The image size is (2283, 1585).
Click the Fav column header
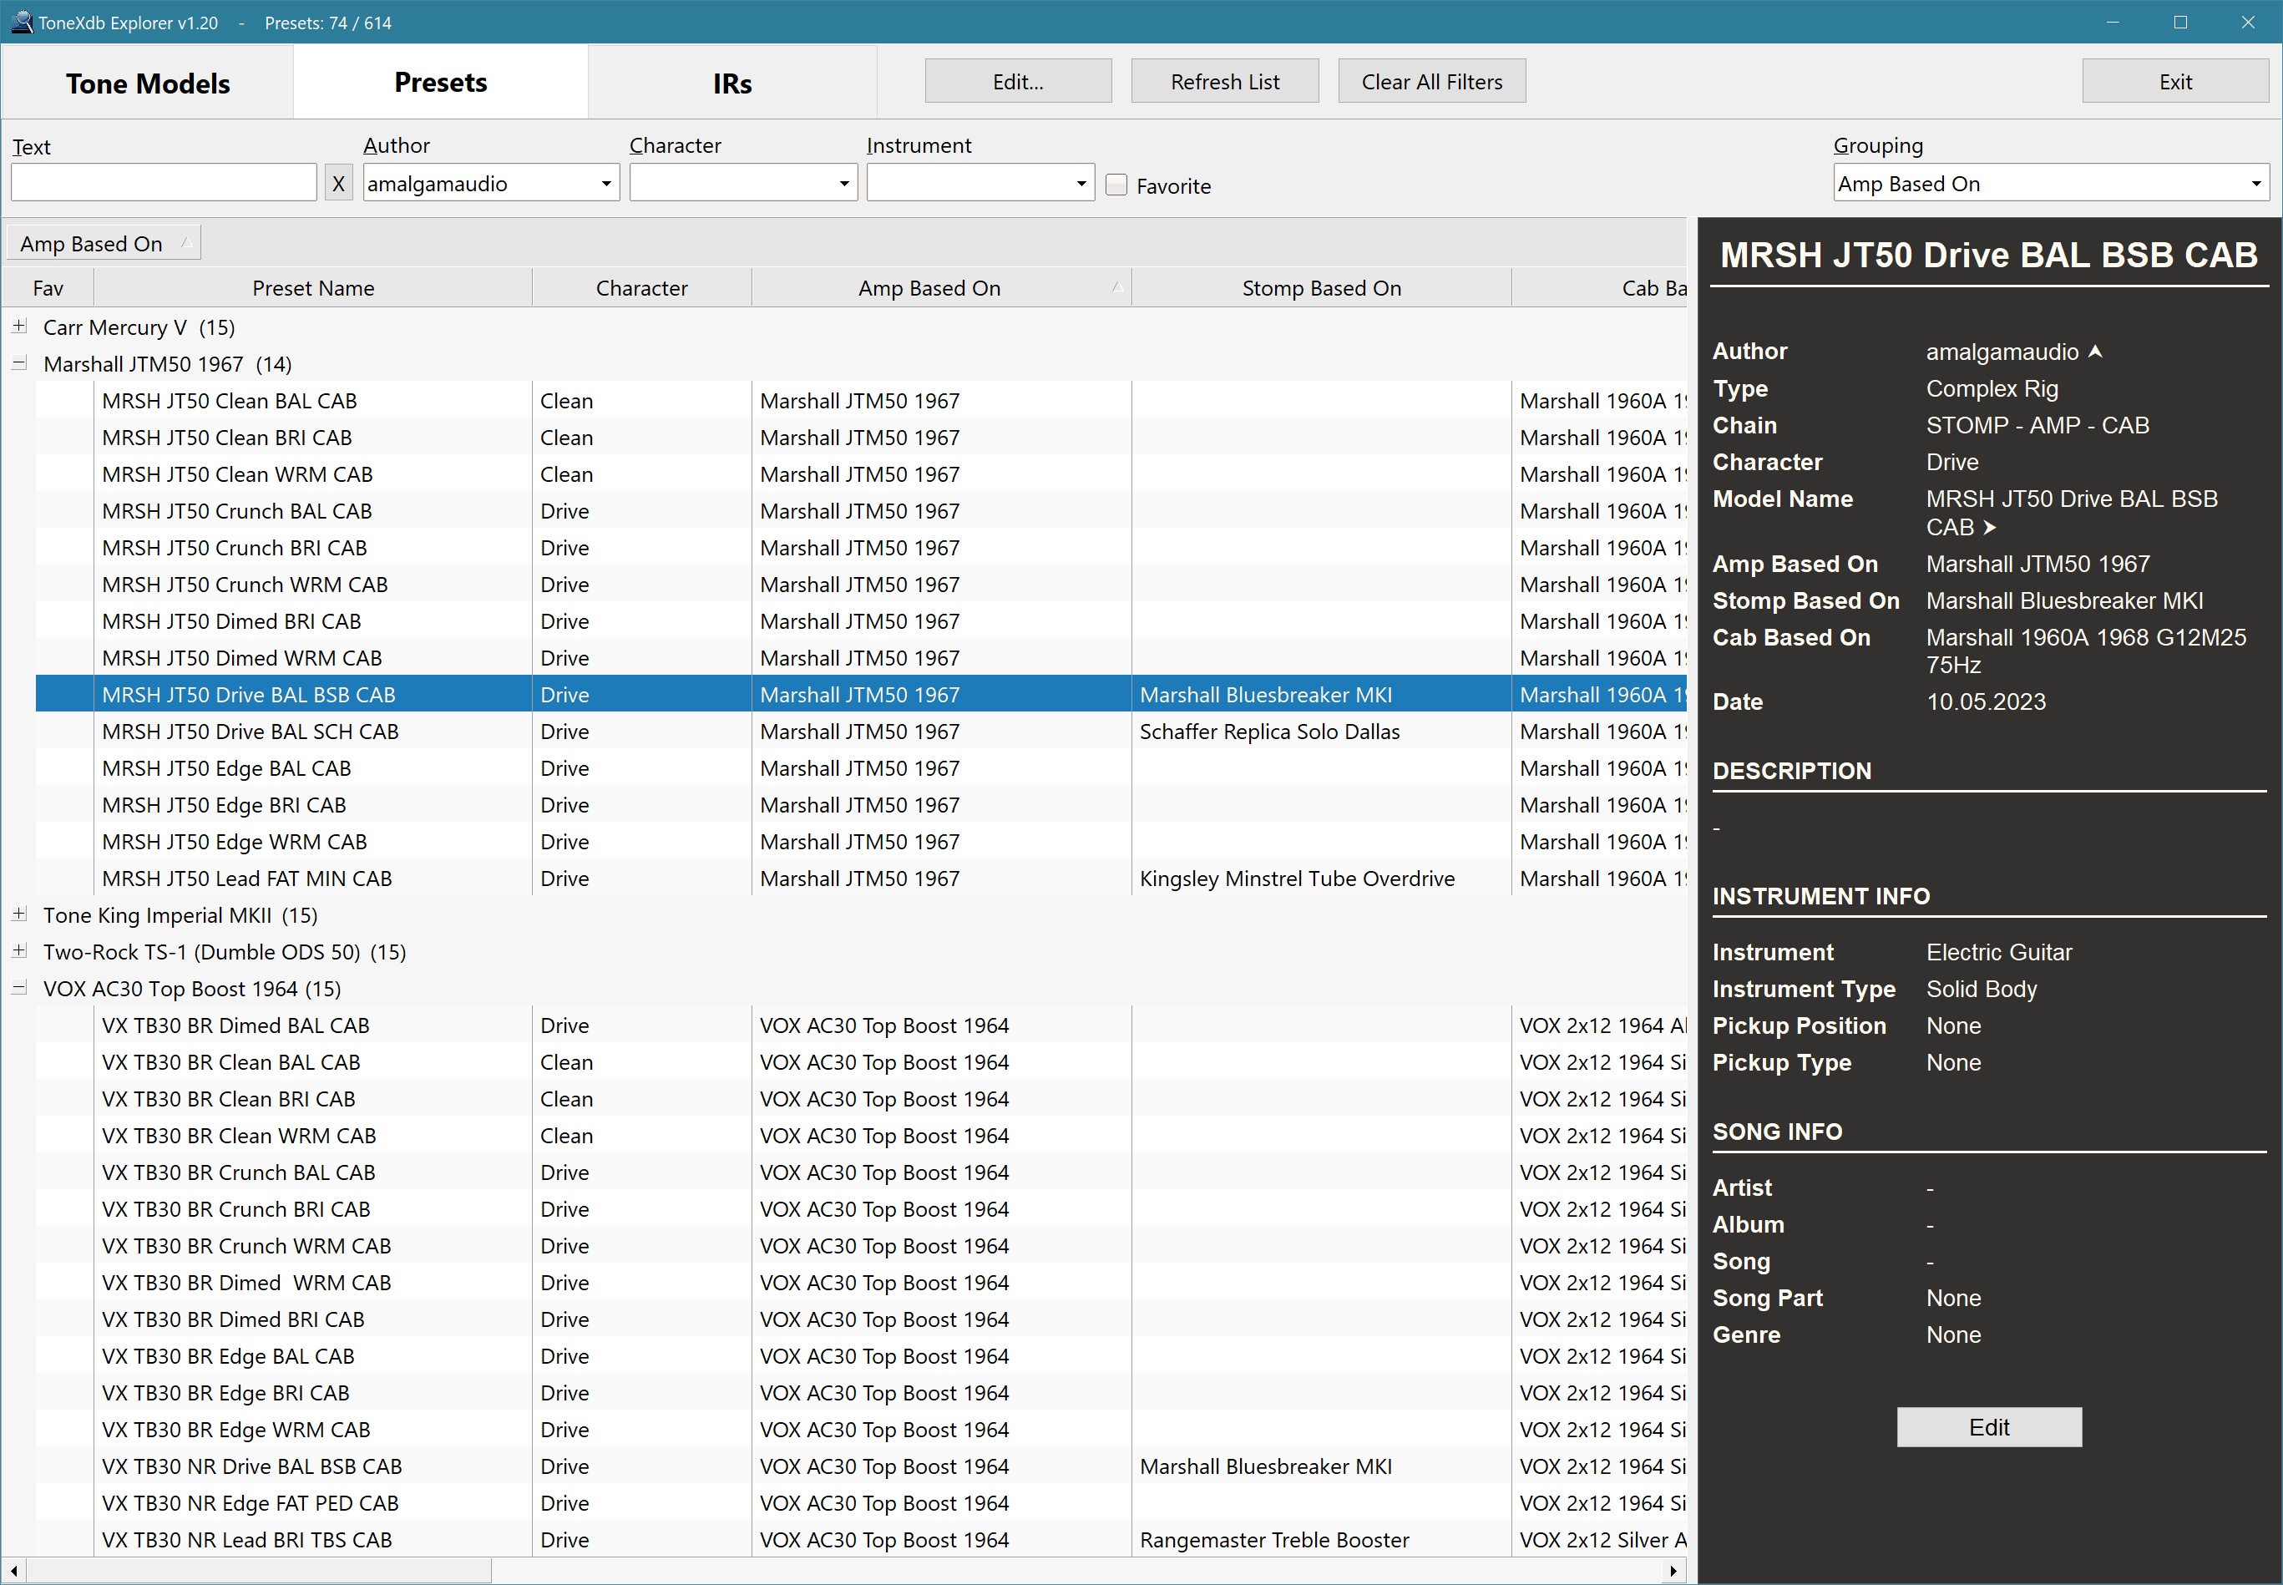(x=48, y=288)
